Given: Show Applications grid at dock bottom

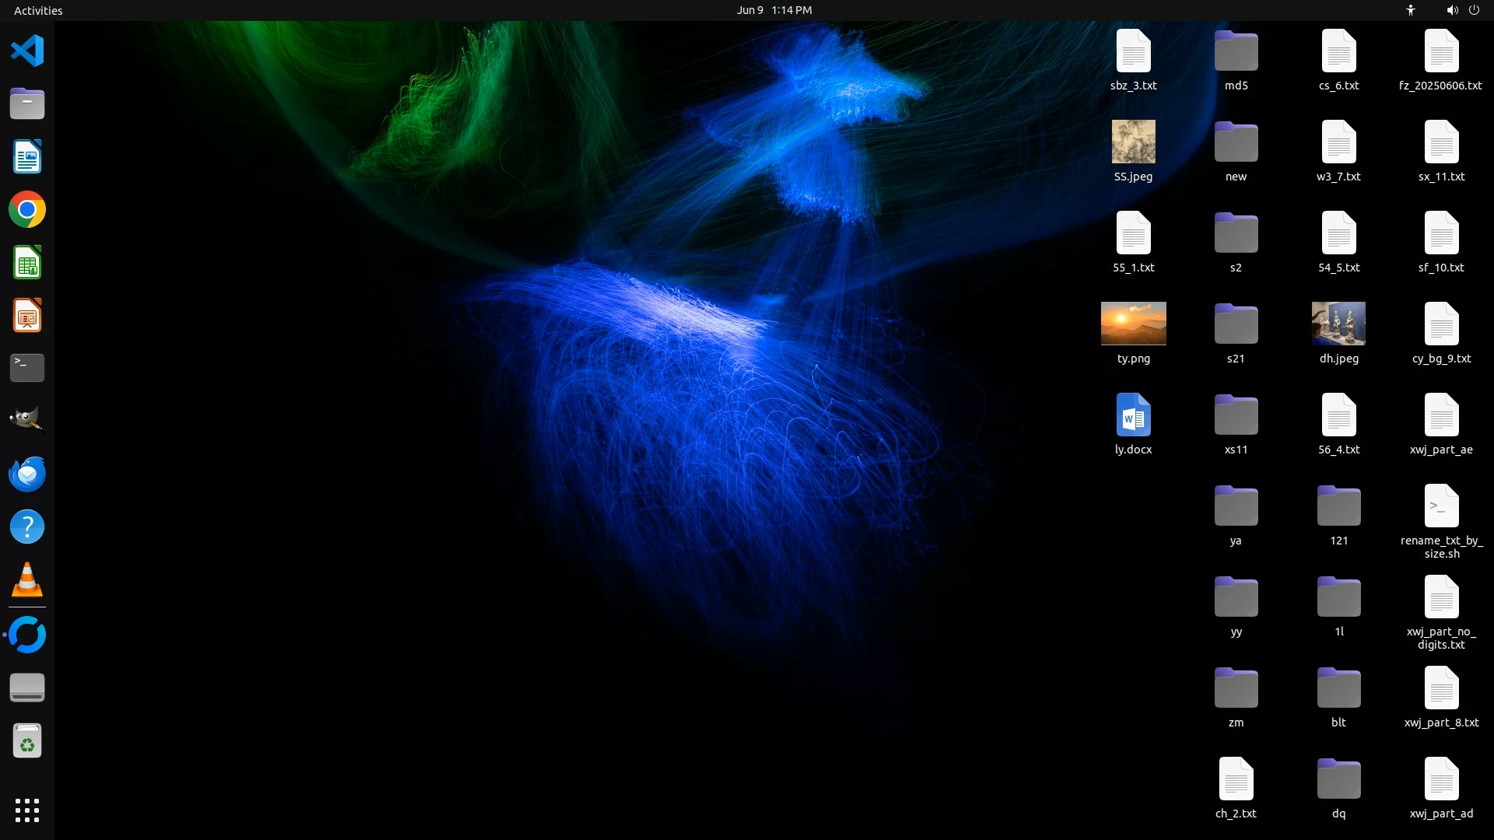Looking at the screenshot, I should pos(27,810).
